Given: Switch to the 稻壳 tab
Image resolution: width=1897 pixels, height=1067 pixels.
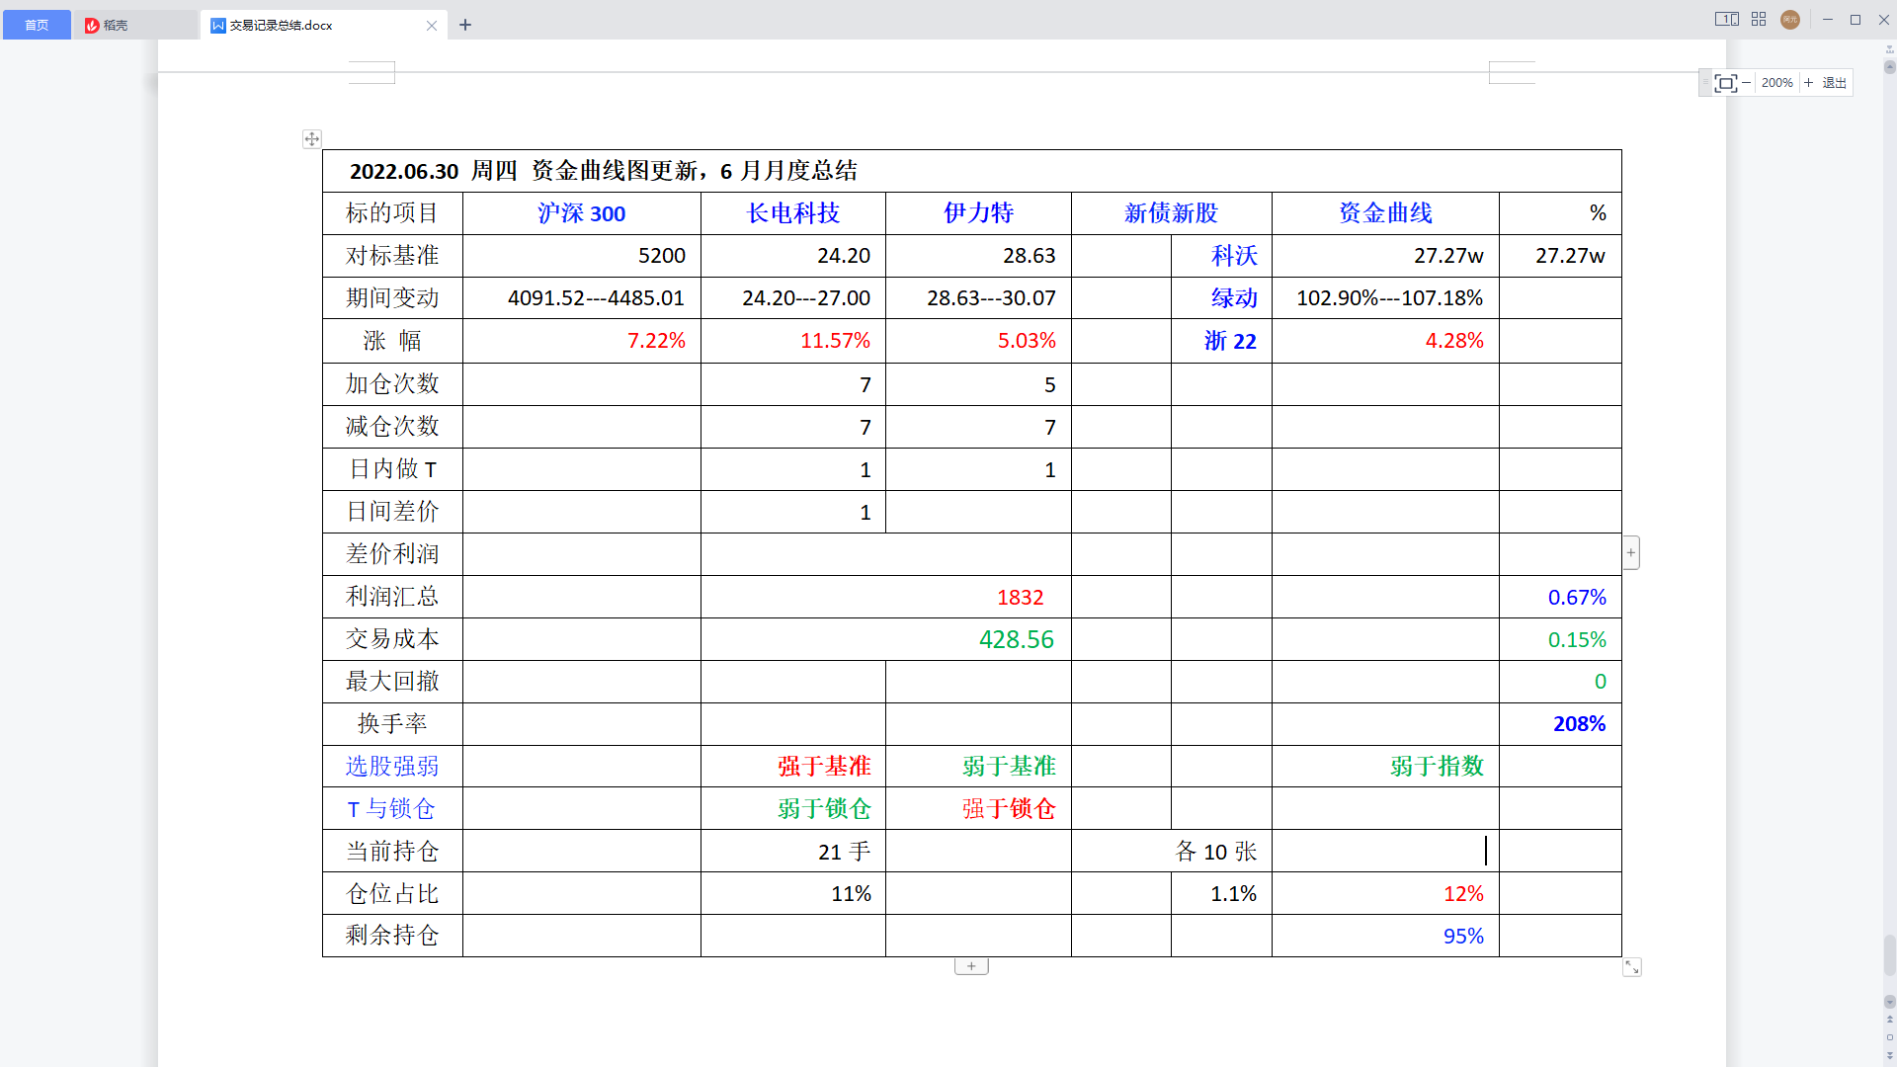Looking at the screenshot, I should tap(115, 25).
